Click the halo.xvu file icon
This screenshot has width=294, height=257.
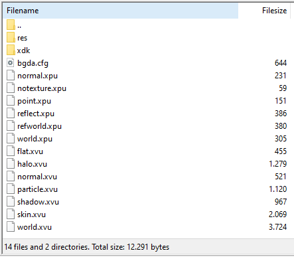click(x=11, y=163)
